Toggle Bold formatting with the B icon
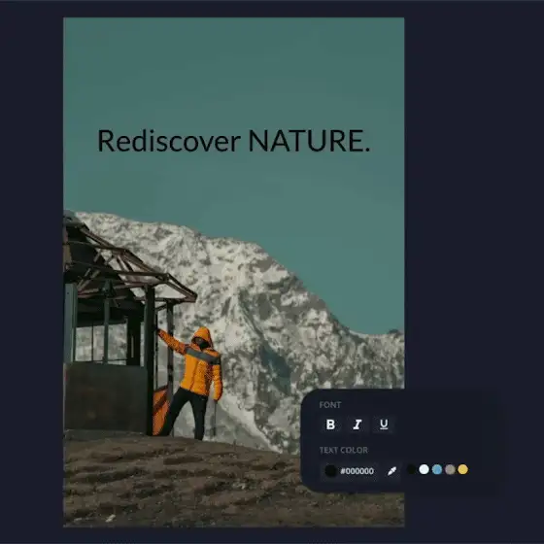 pos(330,425)
